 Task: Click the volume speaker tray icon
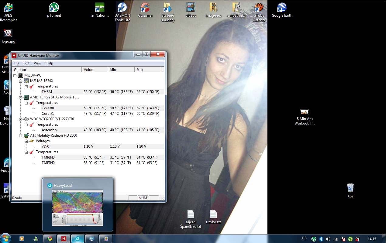(329, 239)
